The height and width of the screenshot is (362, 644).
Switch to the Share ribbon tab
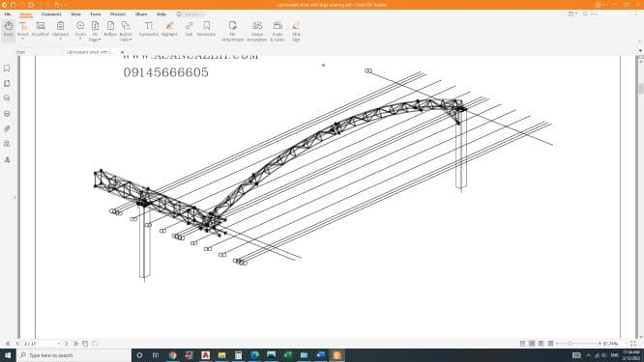pyautogui.click(x=141, y=14)
